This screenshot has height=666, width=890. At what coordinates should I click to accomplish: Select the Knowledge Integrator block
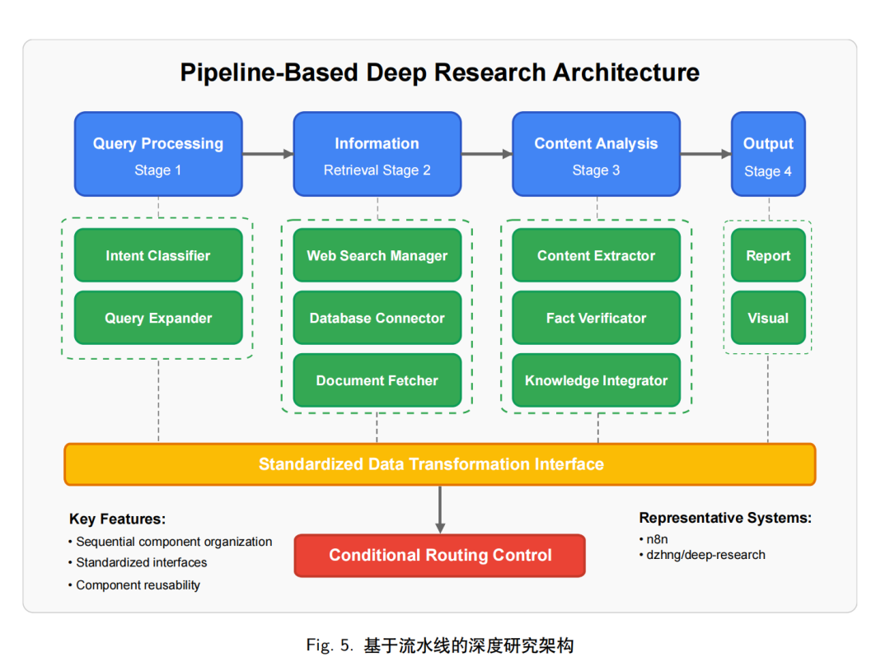click(x=596, y=380)
